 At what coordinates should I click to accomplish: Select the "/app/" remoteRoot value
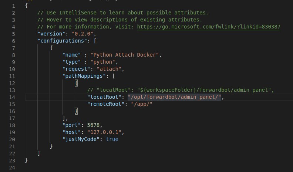point(142,104)
